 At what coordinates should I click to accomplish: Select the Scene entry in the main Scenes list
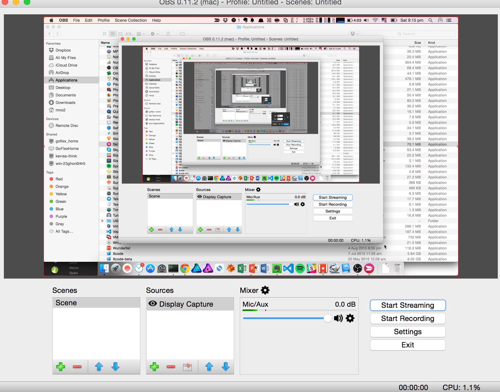pos(96,303)
